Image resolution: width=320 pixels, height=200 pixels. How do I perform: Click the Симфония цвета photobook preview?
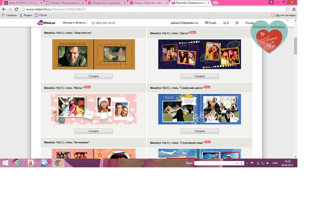pos(199,109)
